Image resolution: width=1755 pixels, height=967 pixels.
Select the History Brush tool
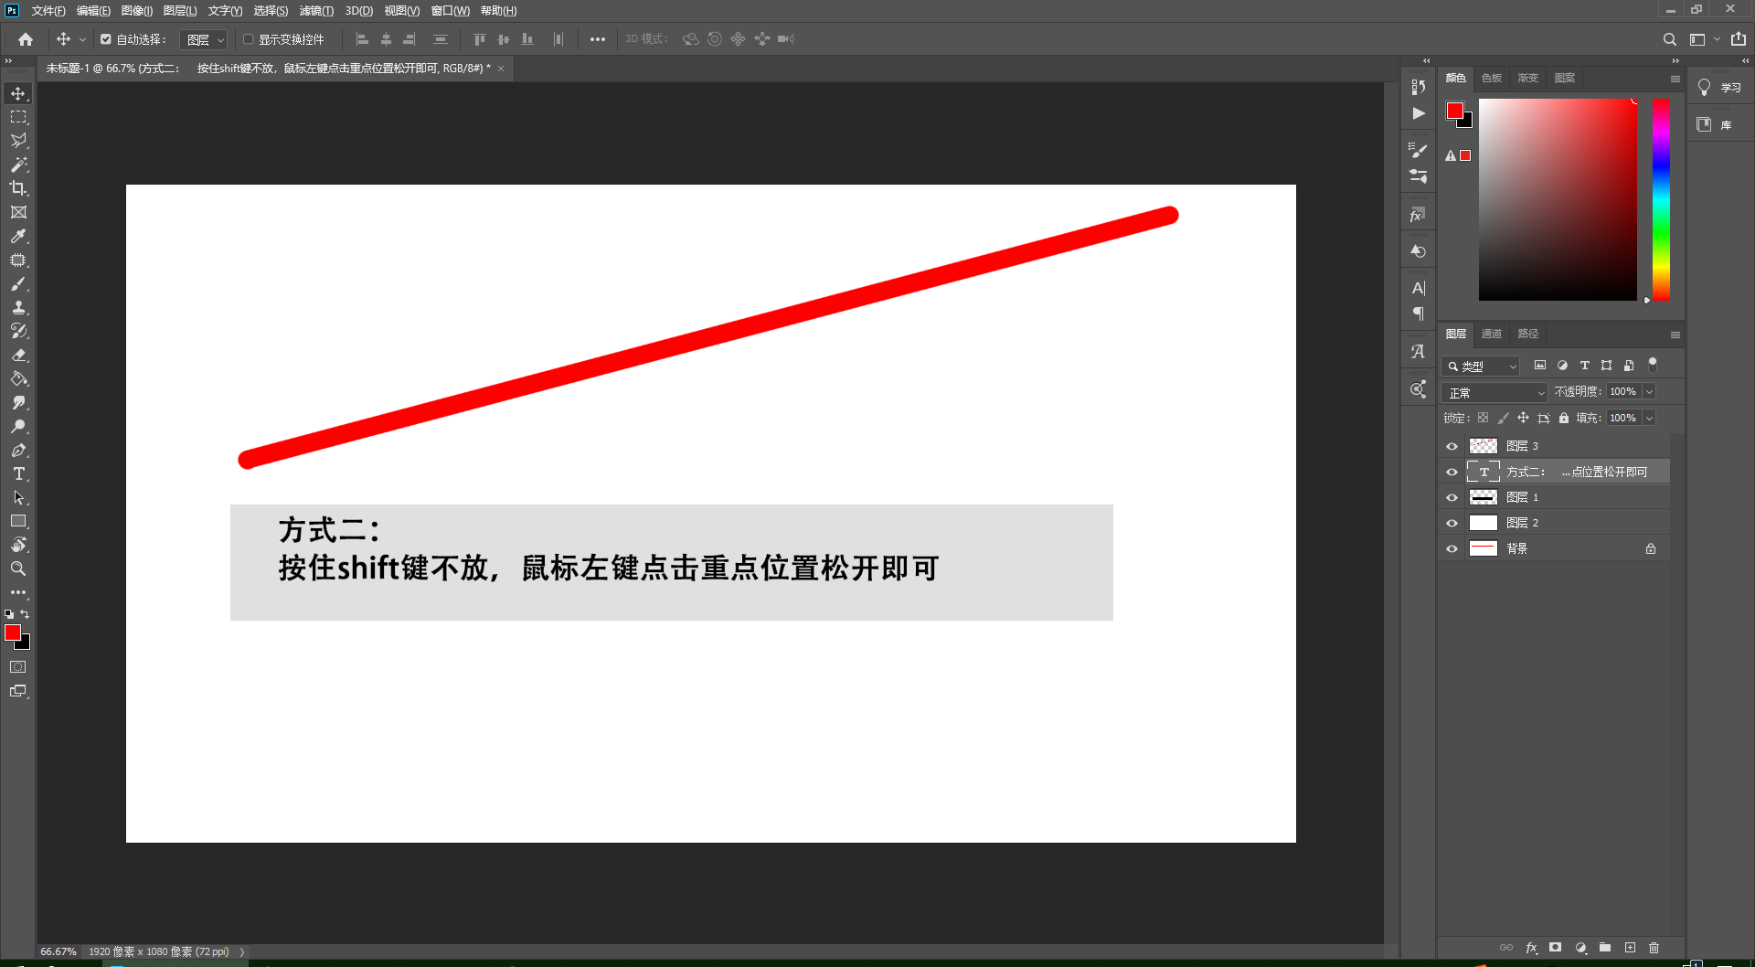tap(18, 331)
